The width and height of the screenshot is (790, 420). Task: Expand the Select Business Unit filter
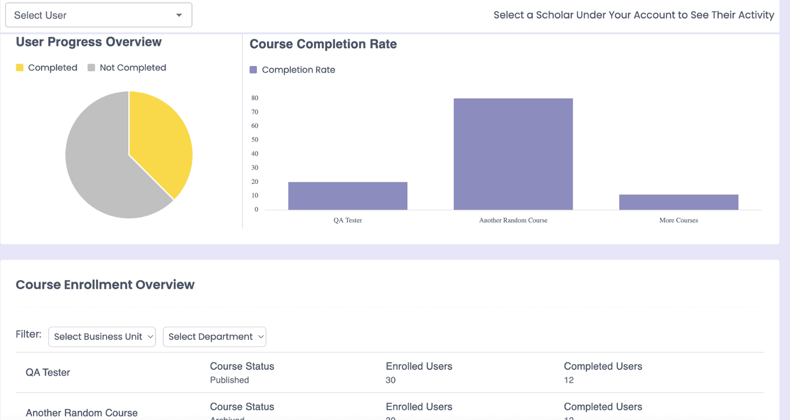pyautogui.click(x=102, y=337)
